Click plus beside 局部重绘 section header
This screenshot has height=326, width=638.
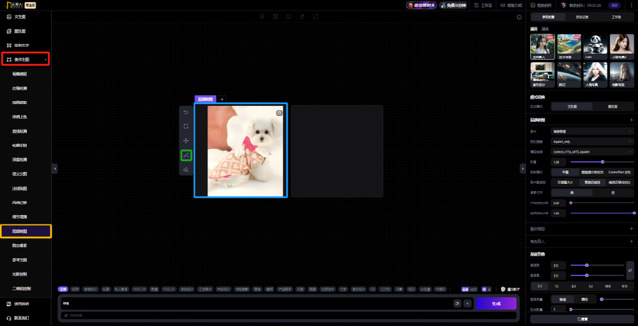click(x=631, y=120)
